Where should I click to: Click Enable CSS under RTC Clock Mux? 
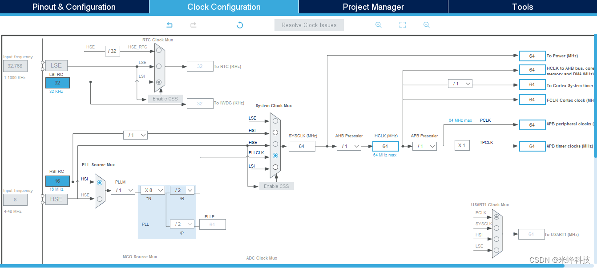(x=165, y=99)
